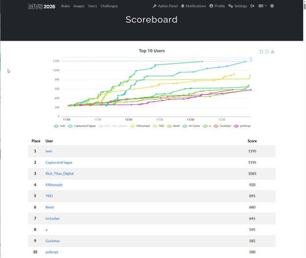Click the User column header
The height and width of the screenshot is (258, 306).
click(x=49, y=141)
